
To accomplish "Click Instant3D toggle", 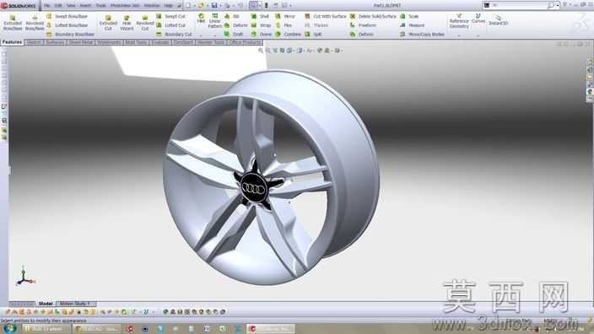I will (498, 20).
